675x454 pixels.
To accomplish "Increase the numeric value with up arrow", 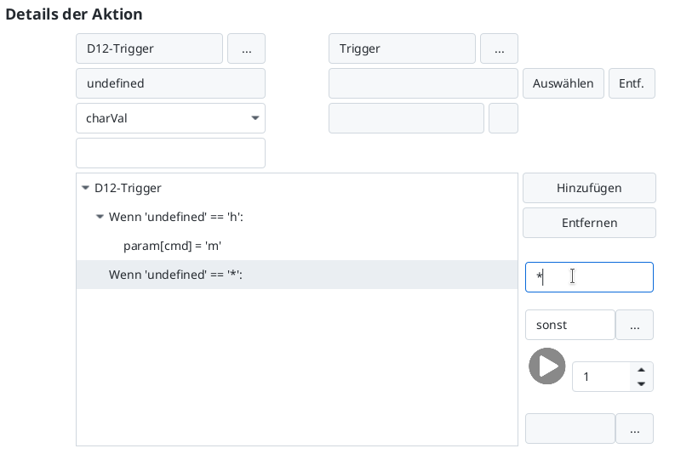I will (x=641, y=369).
